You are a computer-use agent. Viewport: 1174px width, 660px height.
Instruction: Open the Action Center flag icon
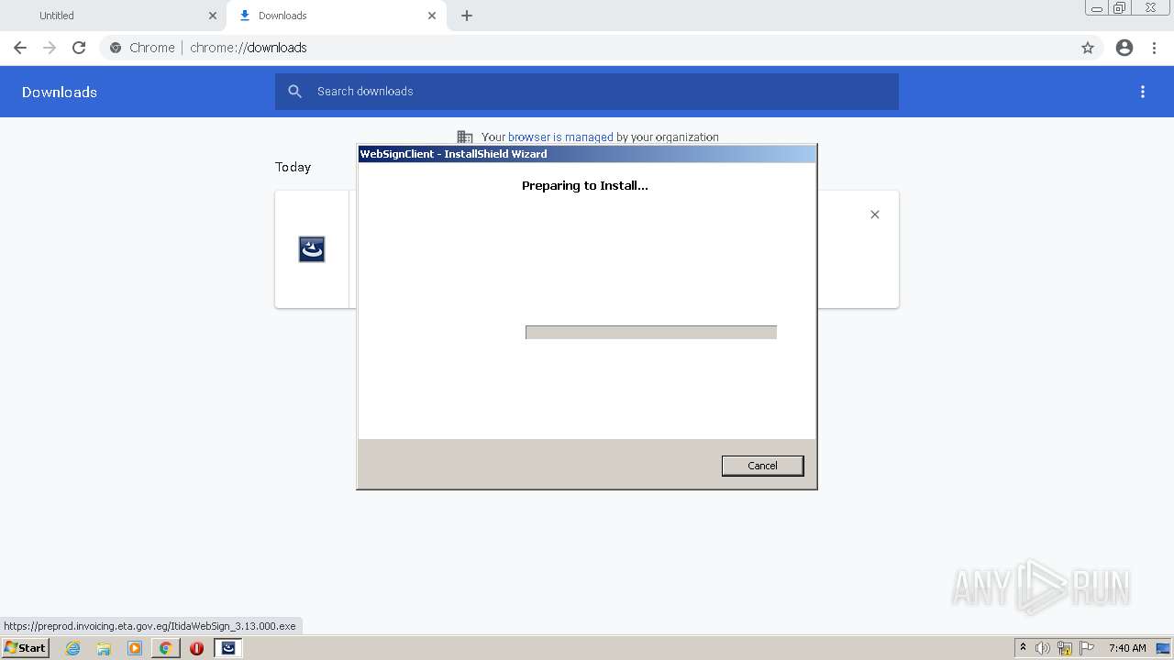coord(1087,648)
